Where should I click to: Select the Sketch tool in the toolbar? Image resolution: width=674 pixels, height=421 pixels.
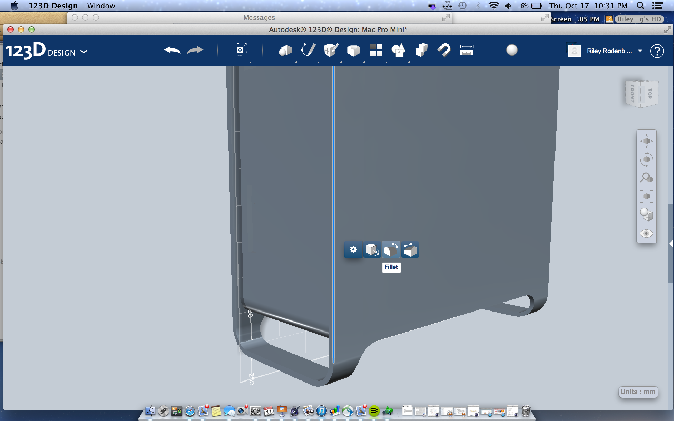coord(308,51)
